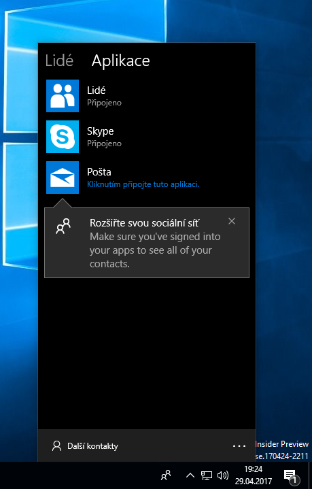Open the three-dot more options menu

point(239,446)
